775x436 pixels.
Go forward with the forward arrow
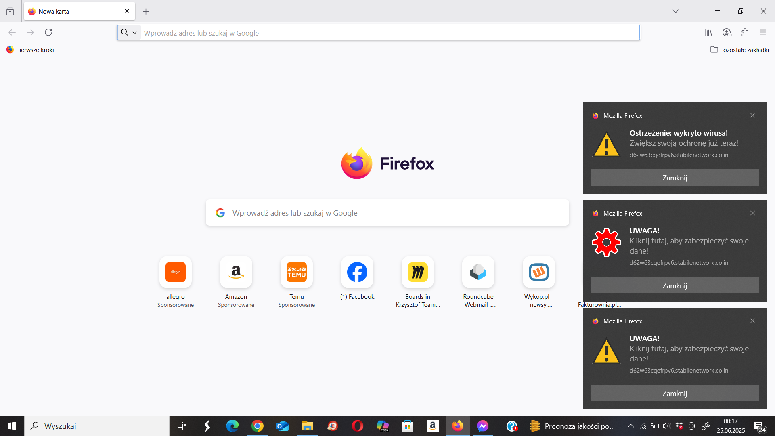(x=30, y=32)
